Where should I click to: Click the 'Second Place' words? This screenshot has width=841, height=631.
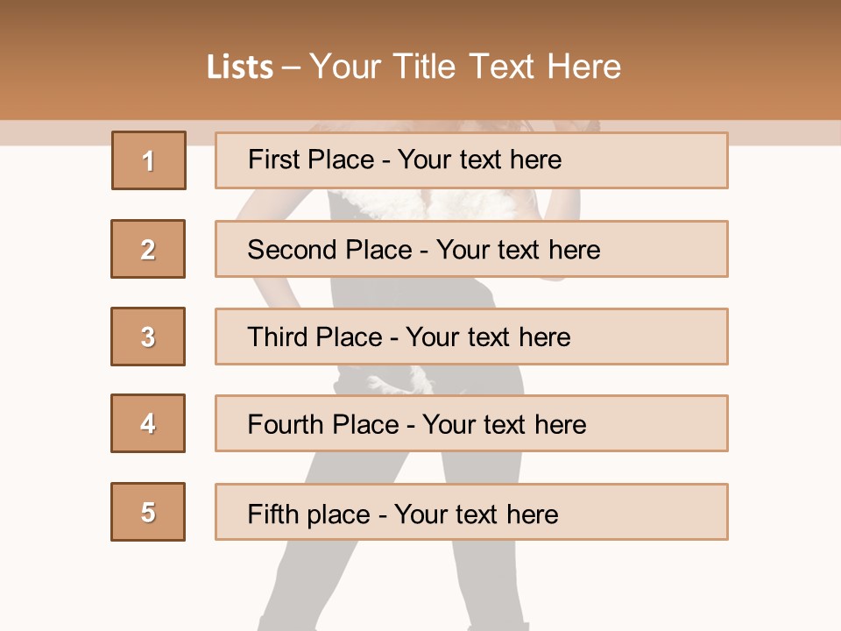330,250
